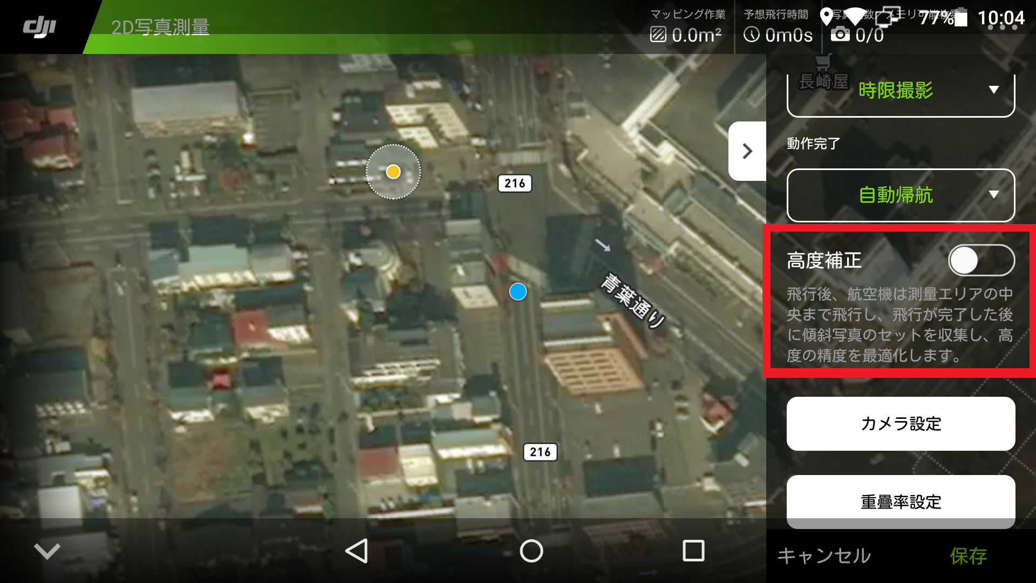Tap the 青葉通り street label
Image resolution: width=1036 pixels, height=583 pixels.
633,301
